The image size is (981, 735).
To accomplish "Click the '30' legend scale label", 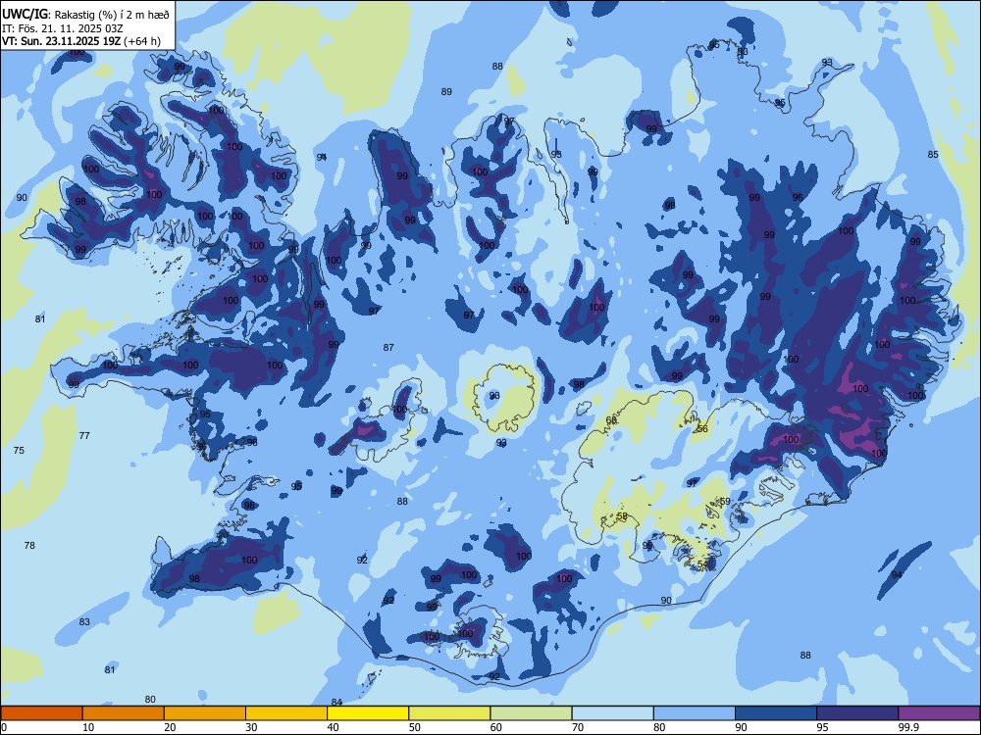I will click(251, 727).
